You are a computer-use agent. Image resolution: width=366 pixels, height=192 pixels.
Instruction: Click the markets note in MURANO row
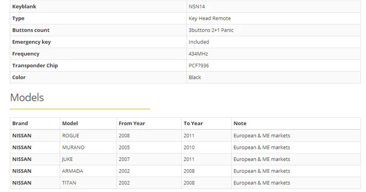(262, 148)
